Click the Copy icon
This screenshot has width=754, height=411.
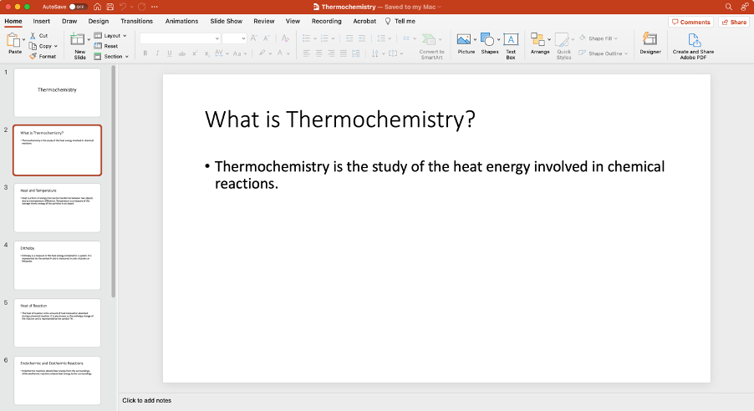point(33,46)
